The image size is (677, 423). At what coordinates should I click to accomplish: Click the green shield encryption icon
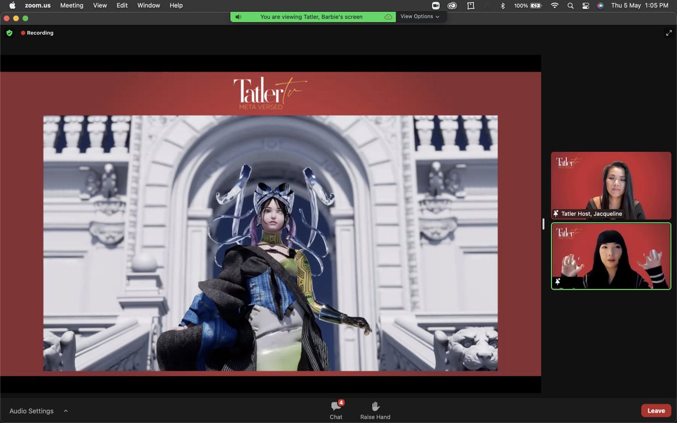(10, 33)
